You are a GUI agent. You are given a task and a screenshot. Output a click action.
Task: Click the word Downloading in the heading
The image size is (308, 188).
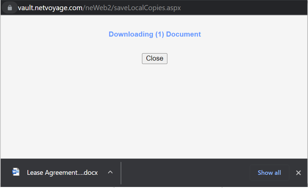tap(131, 34)
